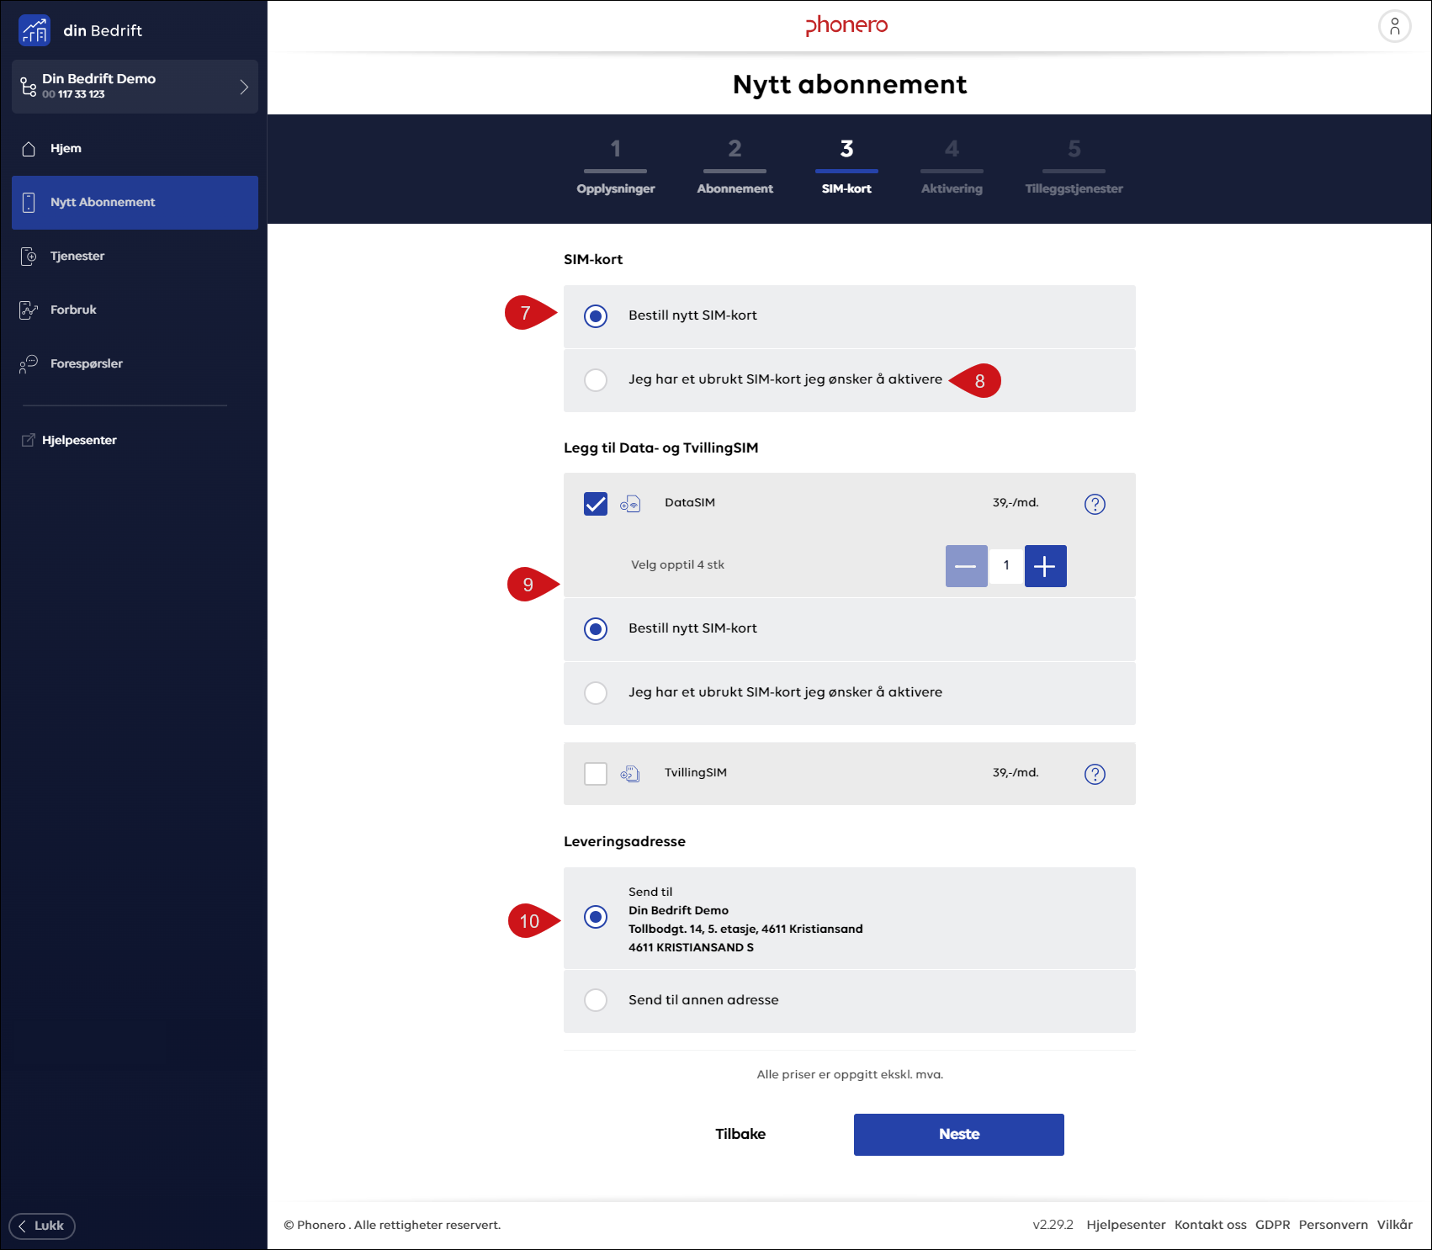The image size is (1432, 1250).
Task: Open Personvern footer link
Action: (1334, 1225)
